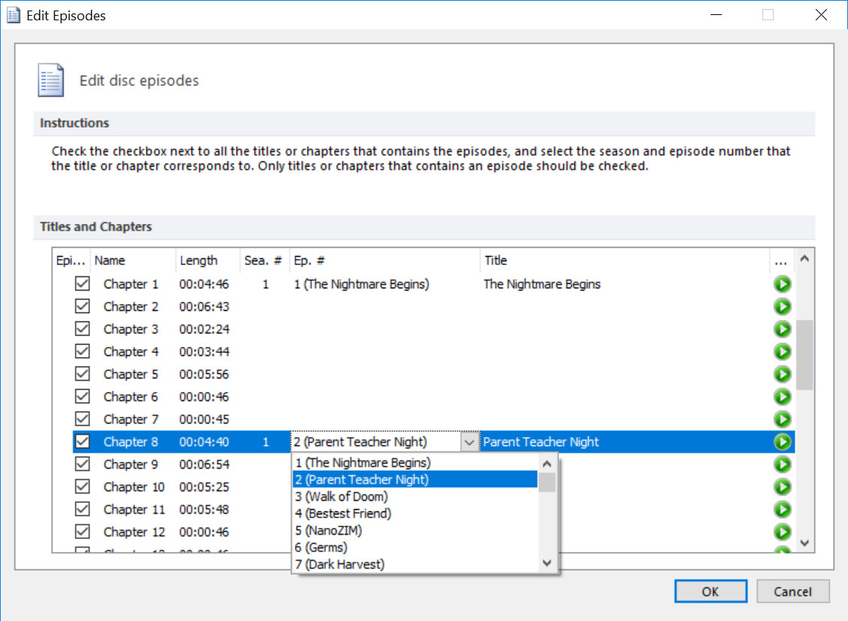Confirm with the OK button
848x621 pixels.
coord(711,591)
